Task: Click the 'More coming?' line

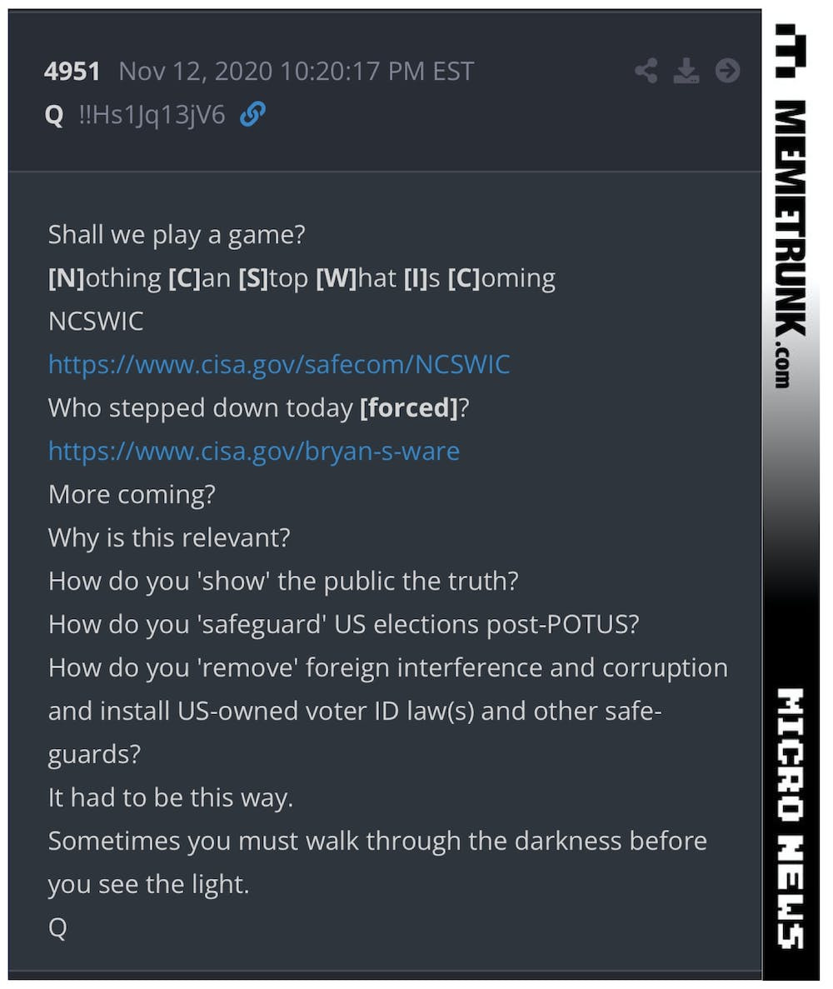Action: (132, 495)
